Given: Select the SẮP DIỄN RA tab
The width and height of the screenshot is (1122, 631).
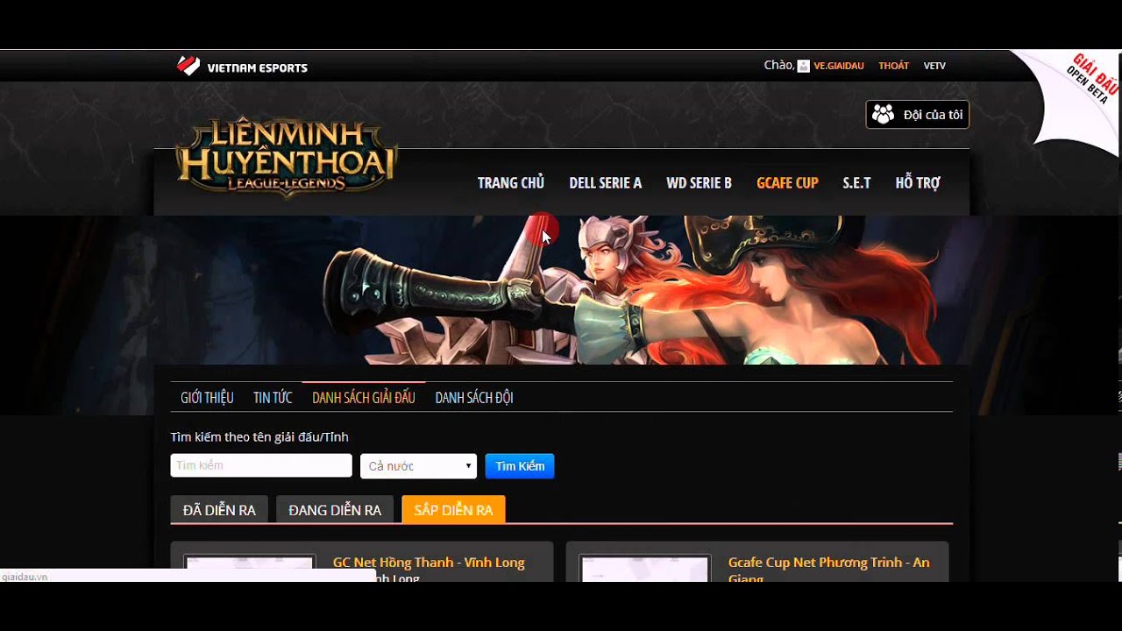Looking at the screenshot, I should [453, 510].
